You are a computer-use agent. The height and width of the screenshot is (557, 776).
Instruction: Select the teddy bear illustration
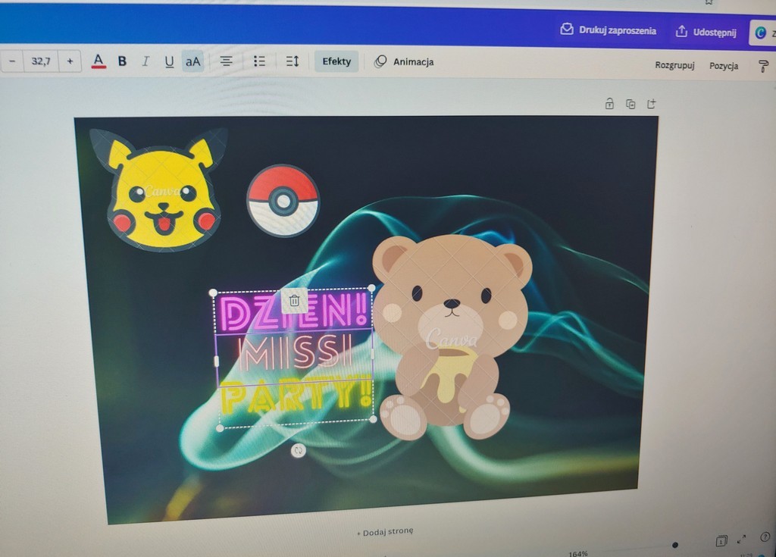tap(452, 338)
